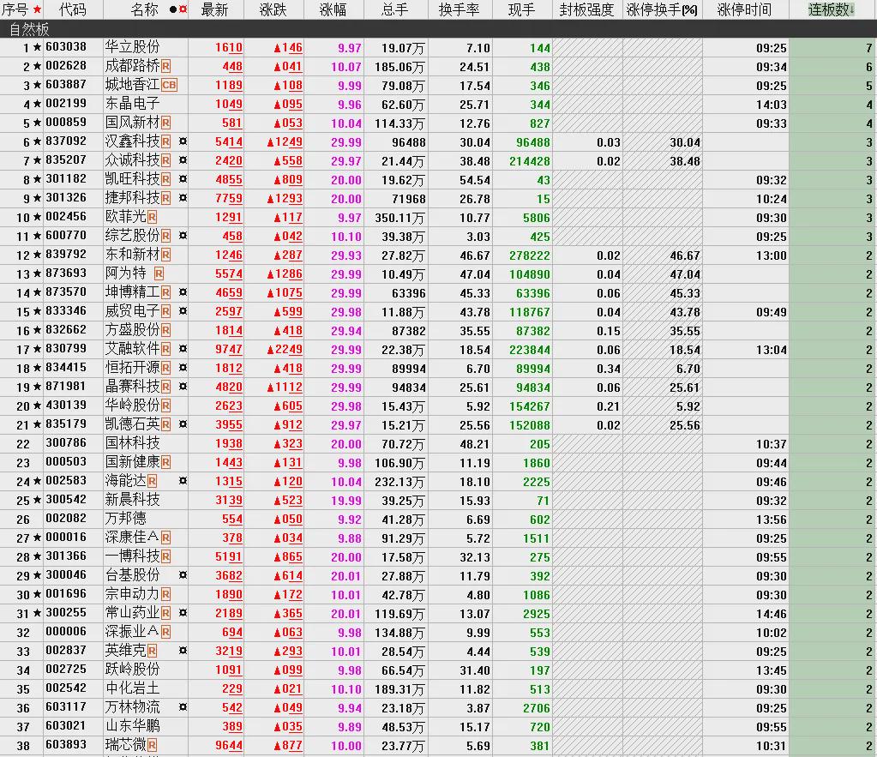Image resolution: width=877 pixels, height=757 pixels.
Task: Open stock 东和新材 from the list
Action: [x=133, y=255]
